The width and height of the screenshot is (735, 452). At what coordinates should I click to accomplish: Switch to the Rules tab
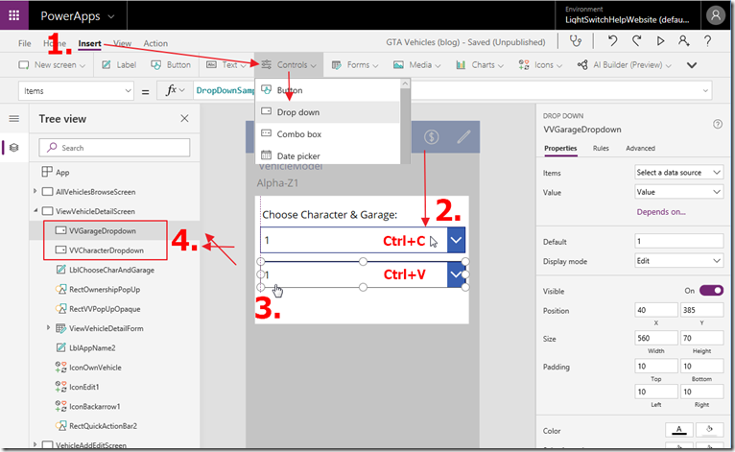point(601,148)
